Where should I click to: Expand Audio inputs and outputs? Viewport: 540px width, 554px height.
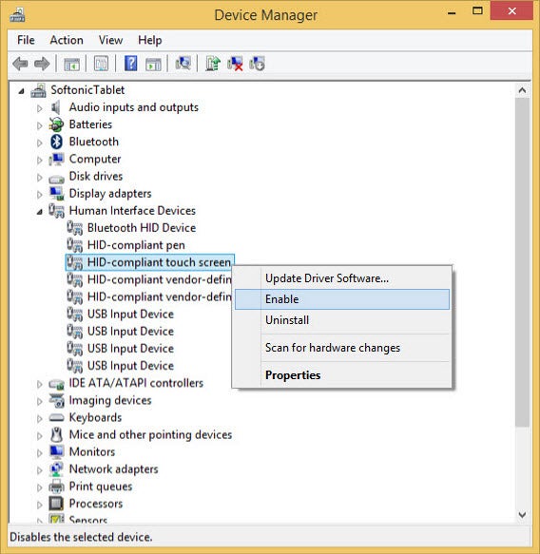pos(40,108)
